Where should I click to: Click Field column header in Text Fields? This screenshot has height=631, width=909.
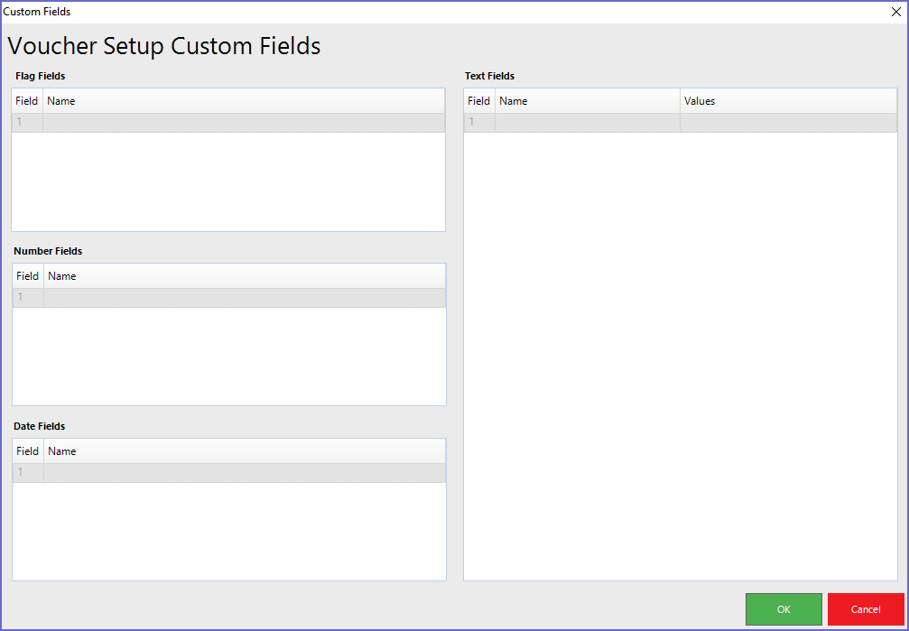tap(479, 101)
